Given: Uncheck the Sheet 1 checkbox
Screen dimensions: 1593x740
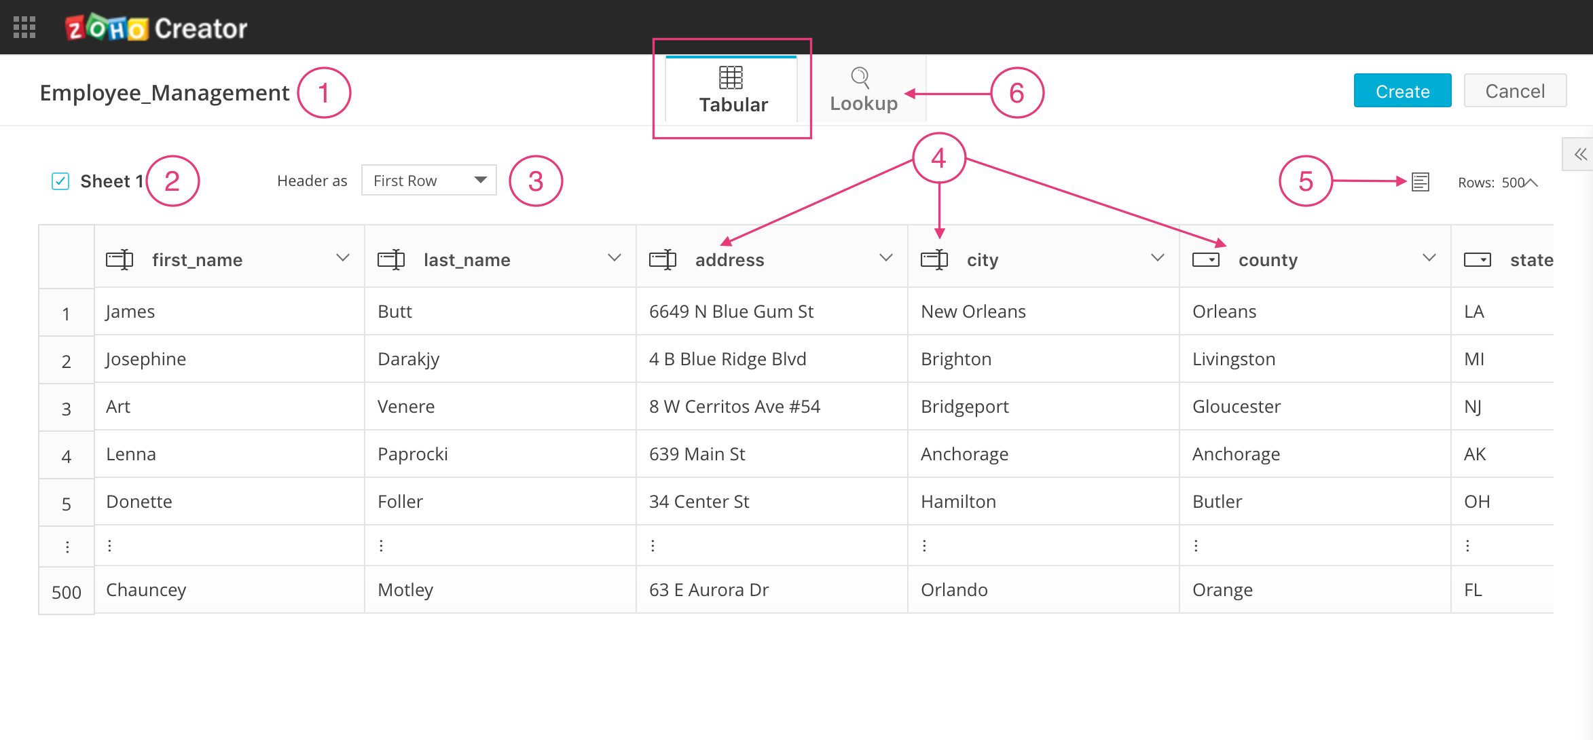Looking at the screenshot, I should (60, 181).
